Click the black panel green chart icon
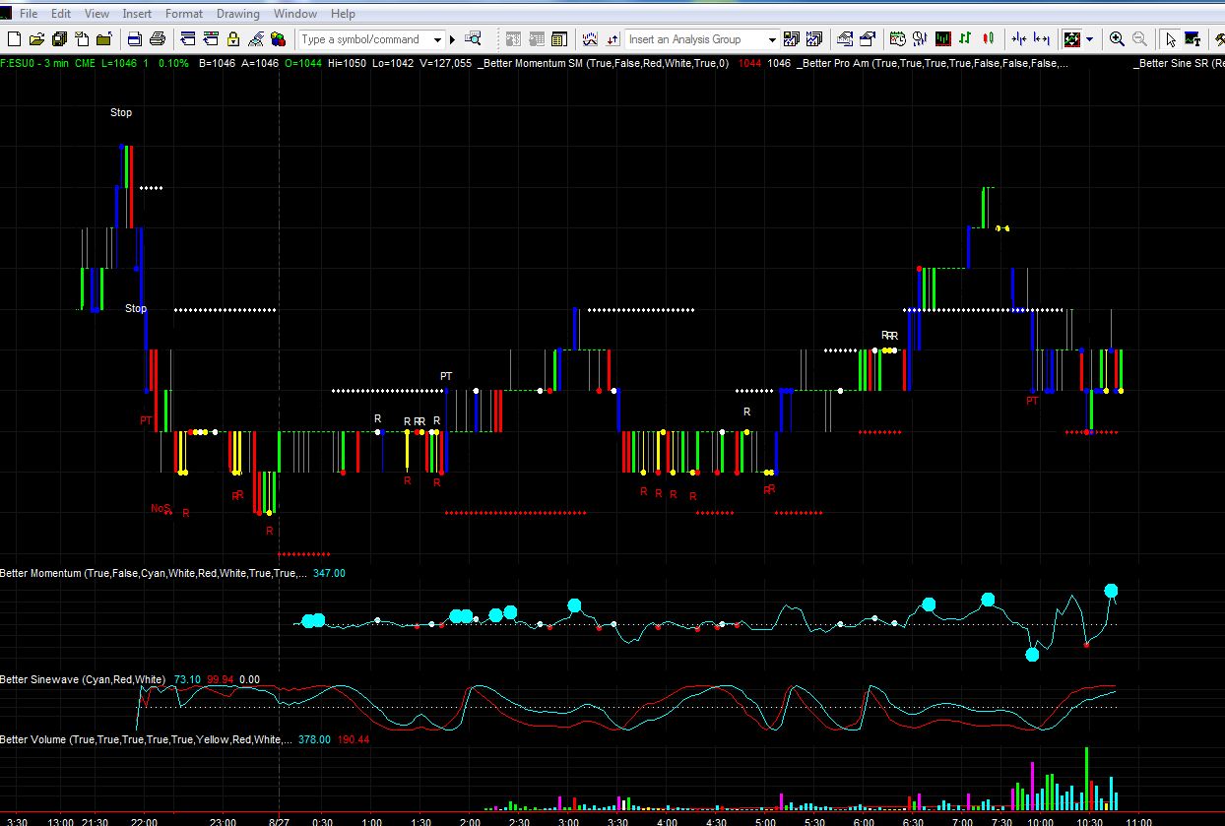 pyautogui.click(x=942, y=39)
